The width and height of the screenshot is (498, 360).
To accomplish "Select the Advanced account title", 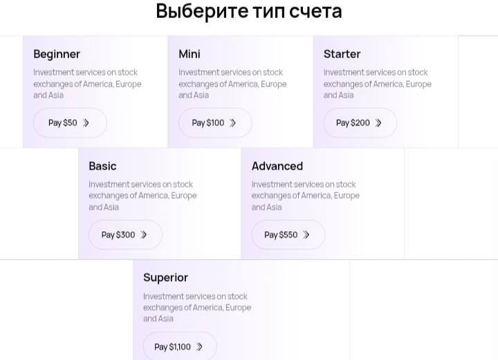I will click(x=277, y=166).
